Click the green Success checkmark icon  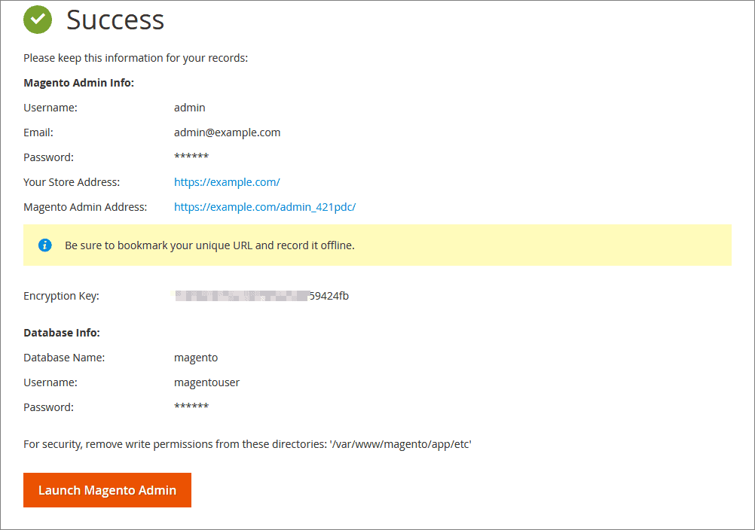point(38,20)
